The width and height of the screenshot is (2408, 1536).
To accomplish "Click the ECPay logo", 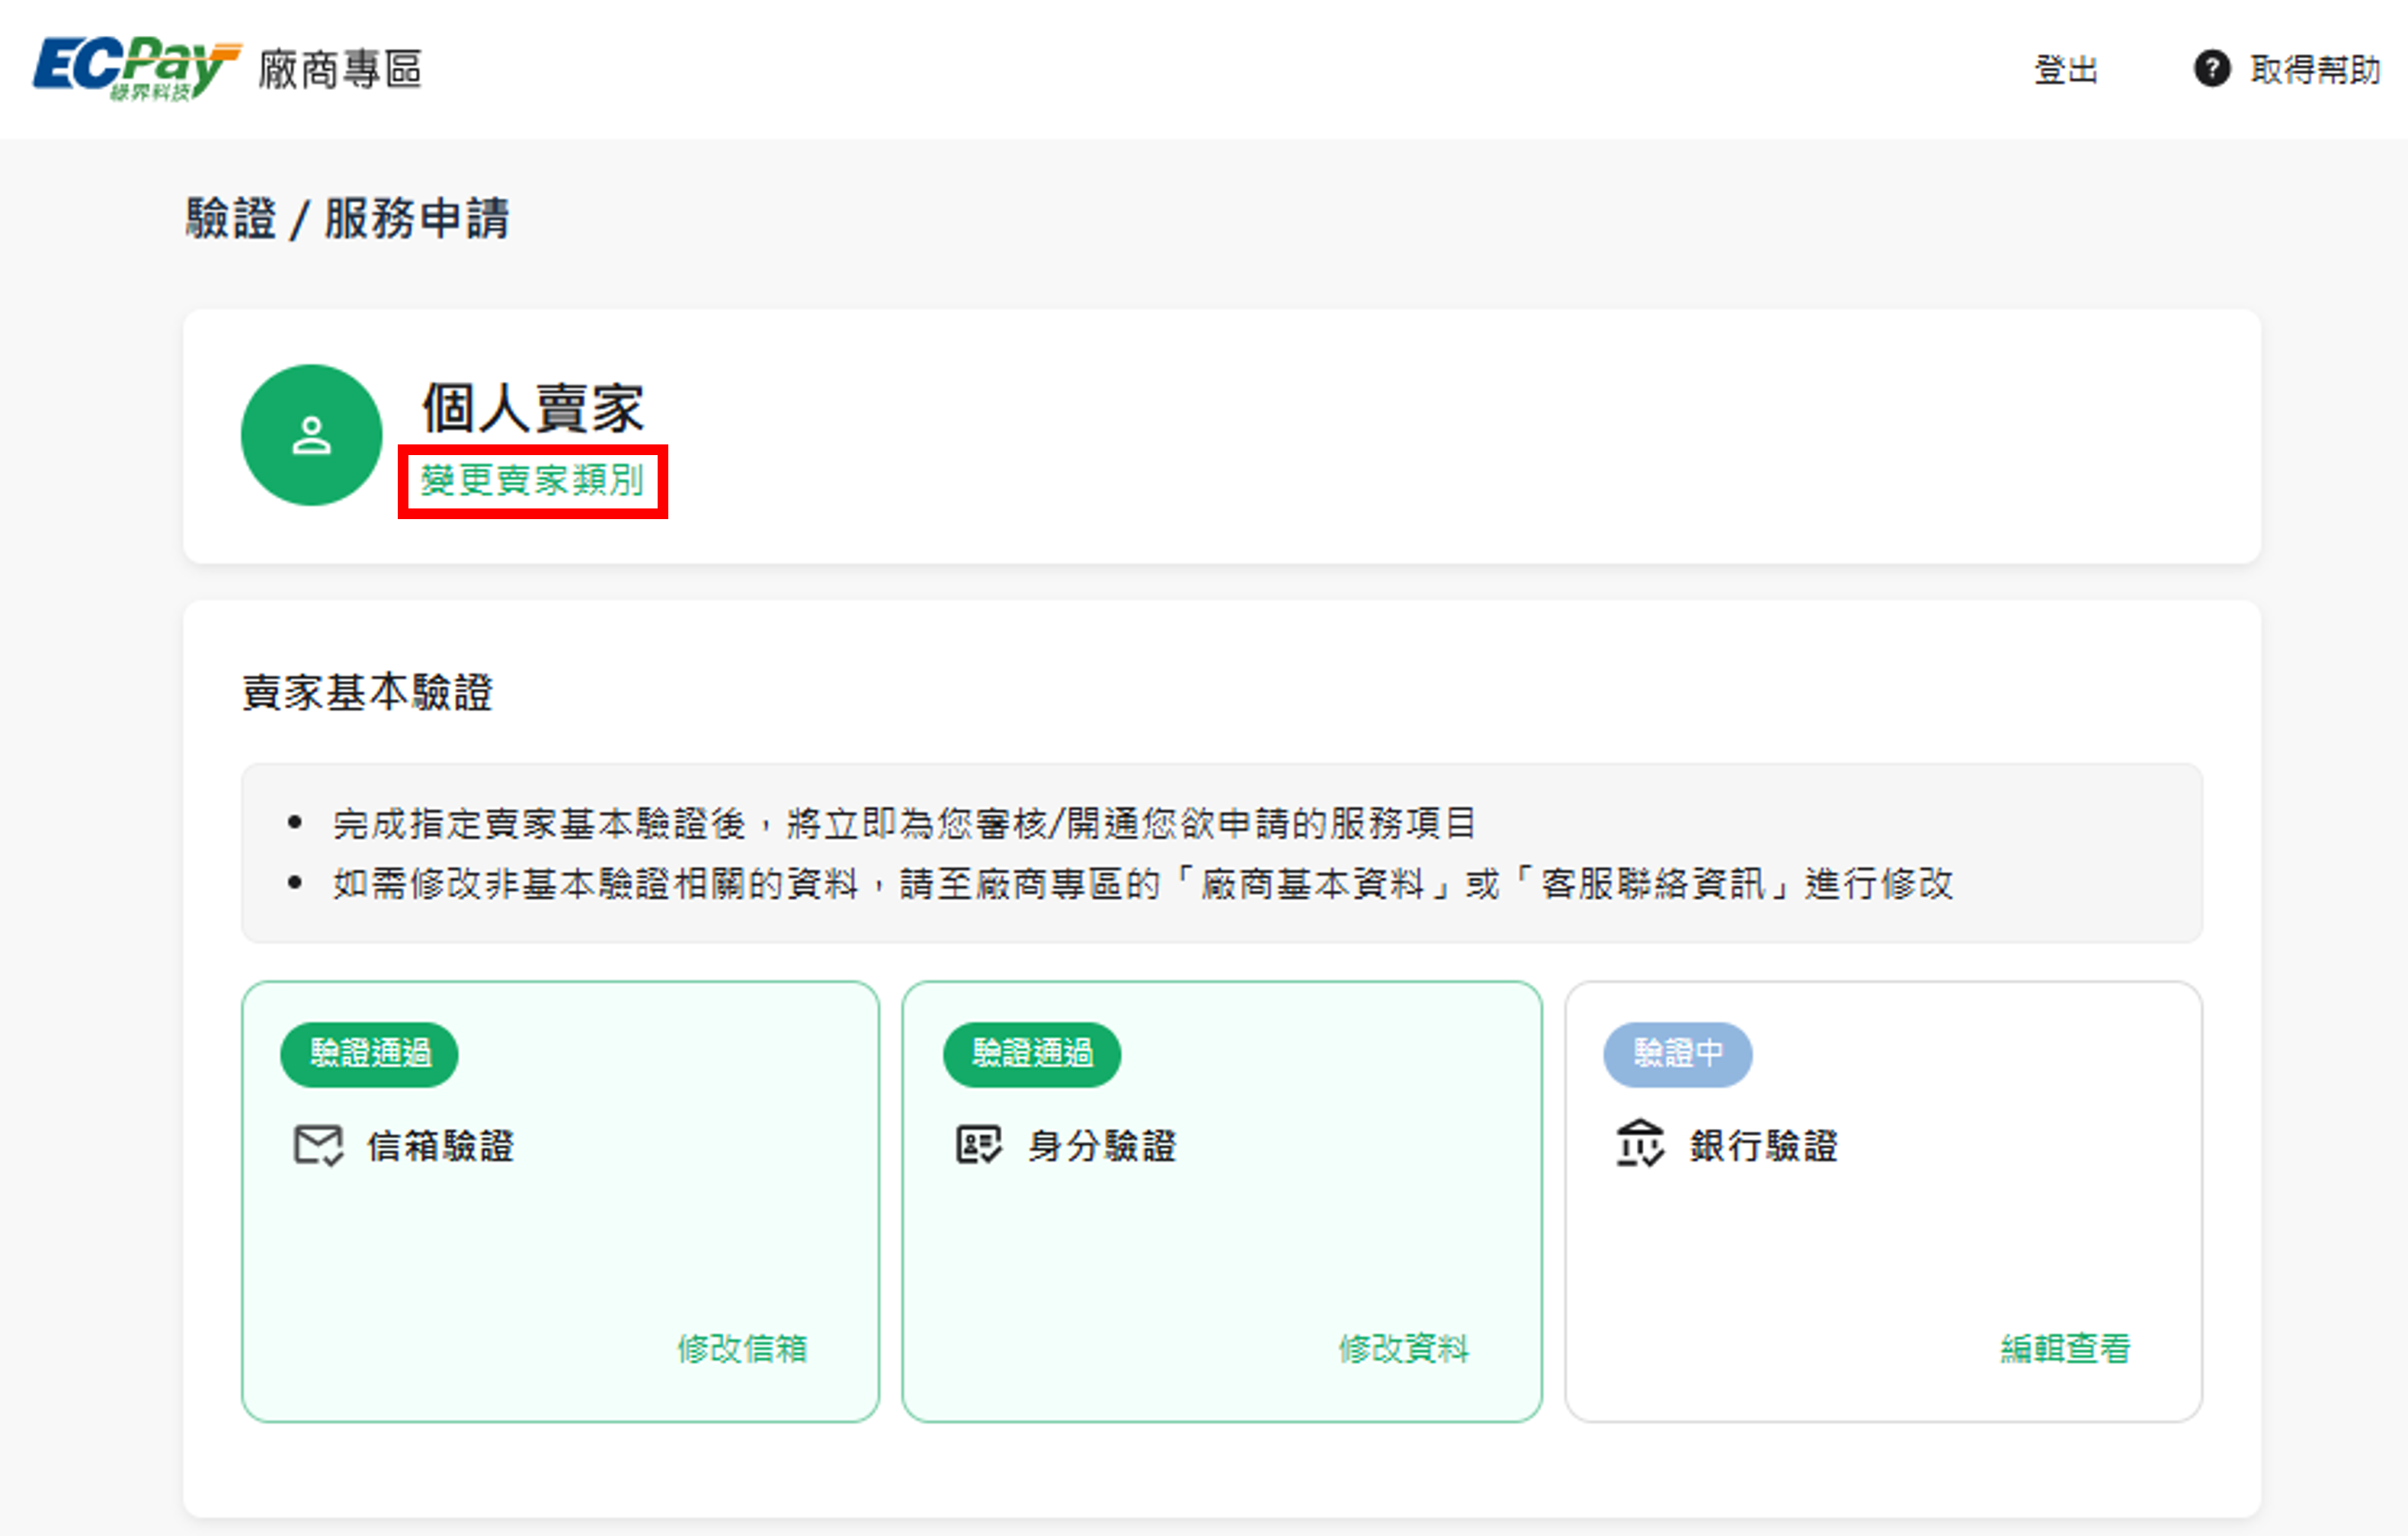I will [x=137, y=68].
